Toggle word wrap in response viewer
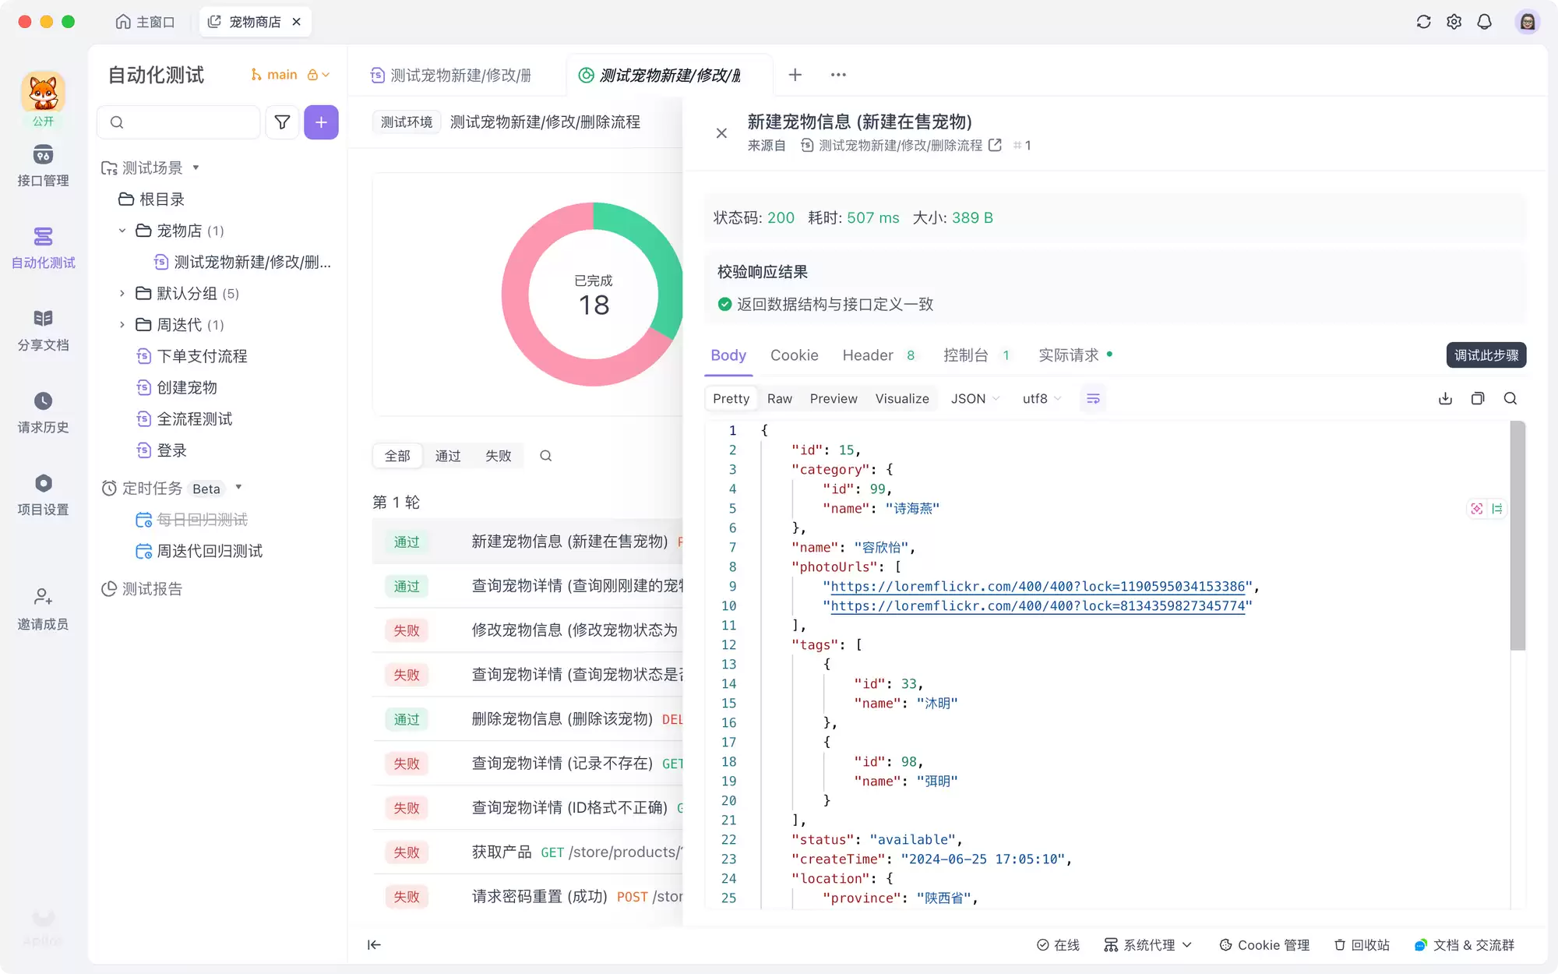The width and height of the screenshot is (1558, 974). click(1093, 398)
